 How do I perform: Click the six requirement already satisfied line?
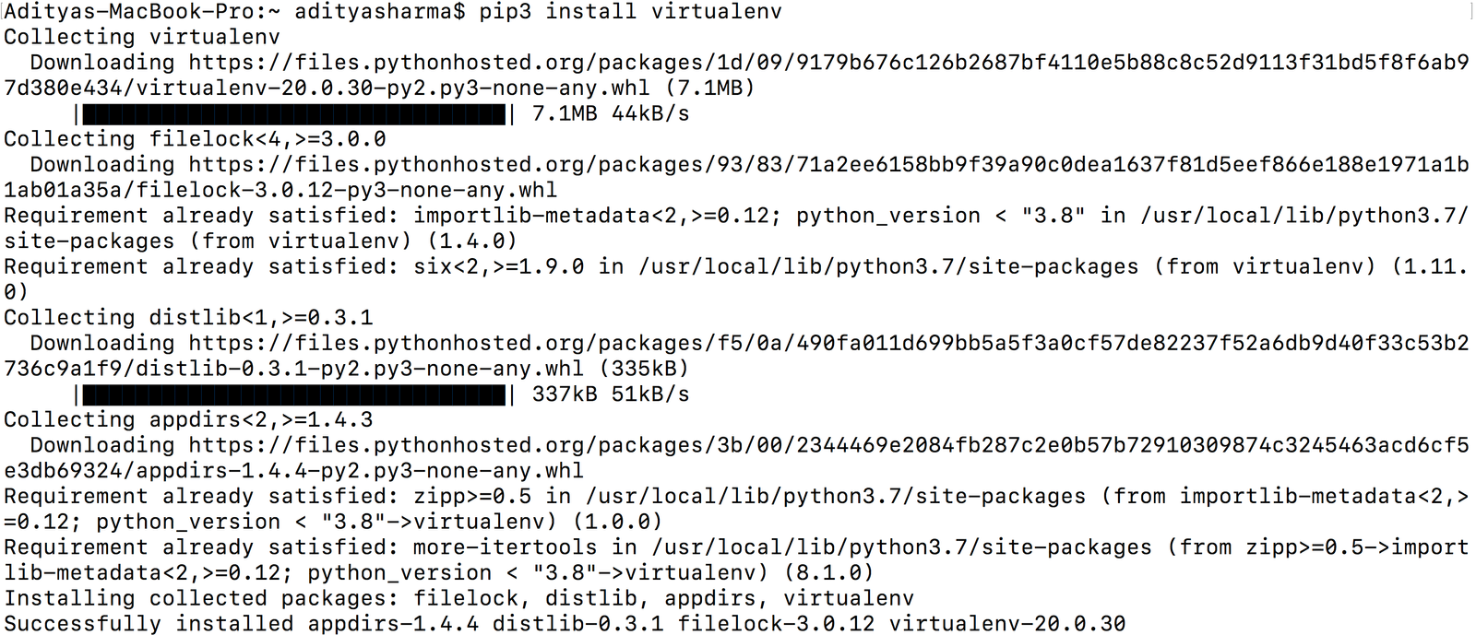pyautogui.click(x=736, y=279)
